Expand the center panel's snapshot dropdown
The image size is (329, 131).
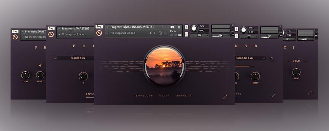click(108, 33)
